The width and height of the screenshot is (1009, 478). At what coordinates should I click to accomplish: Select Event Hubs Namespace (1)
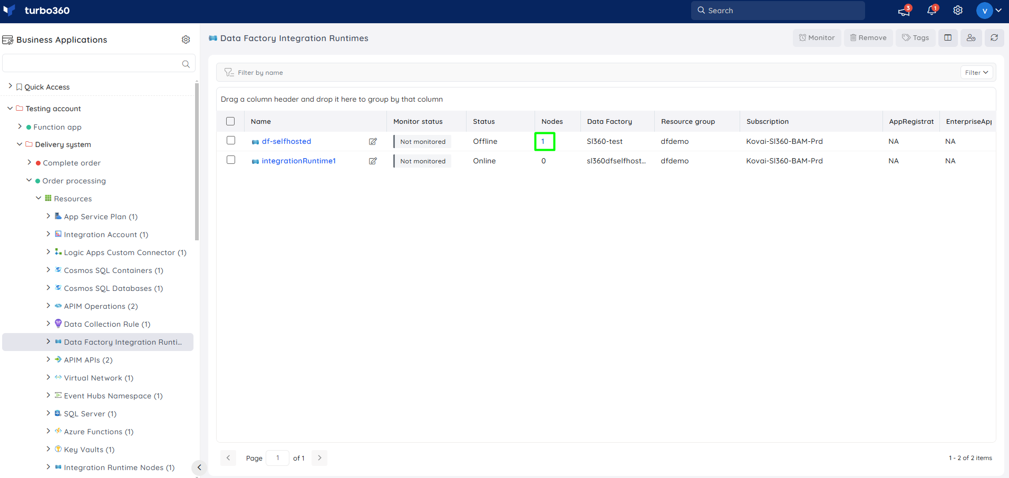[x=113, y=396]
